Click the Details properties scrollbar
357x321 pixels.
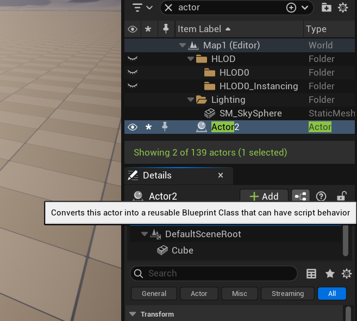coord(348,314)
